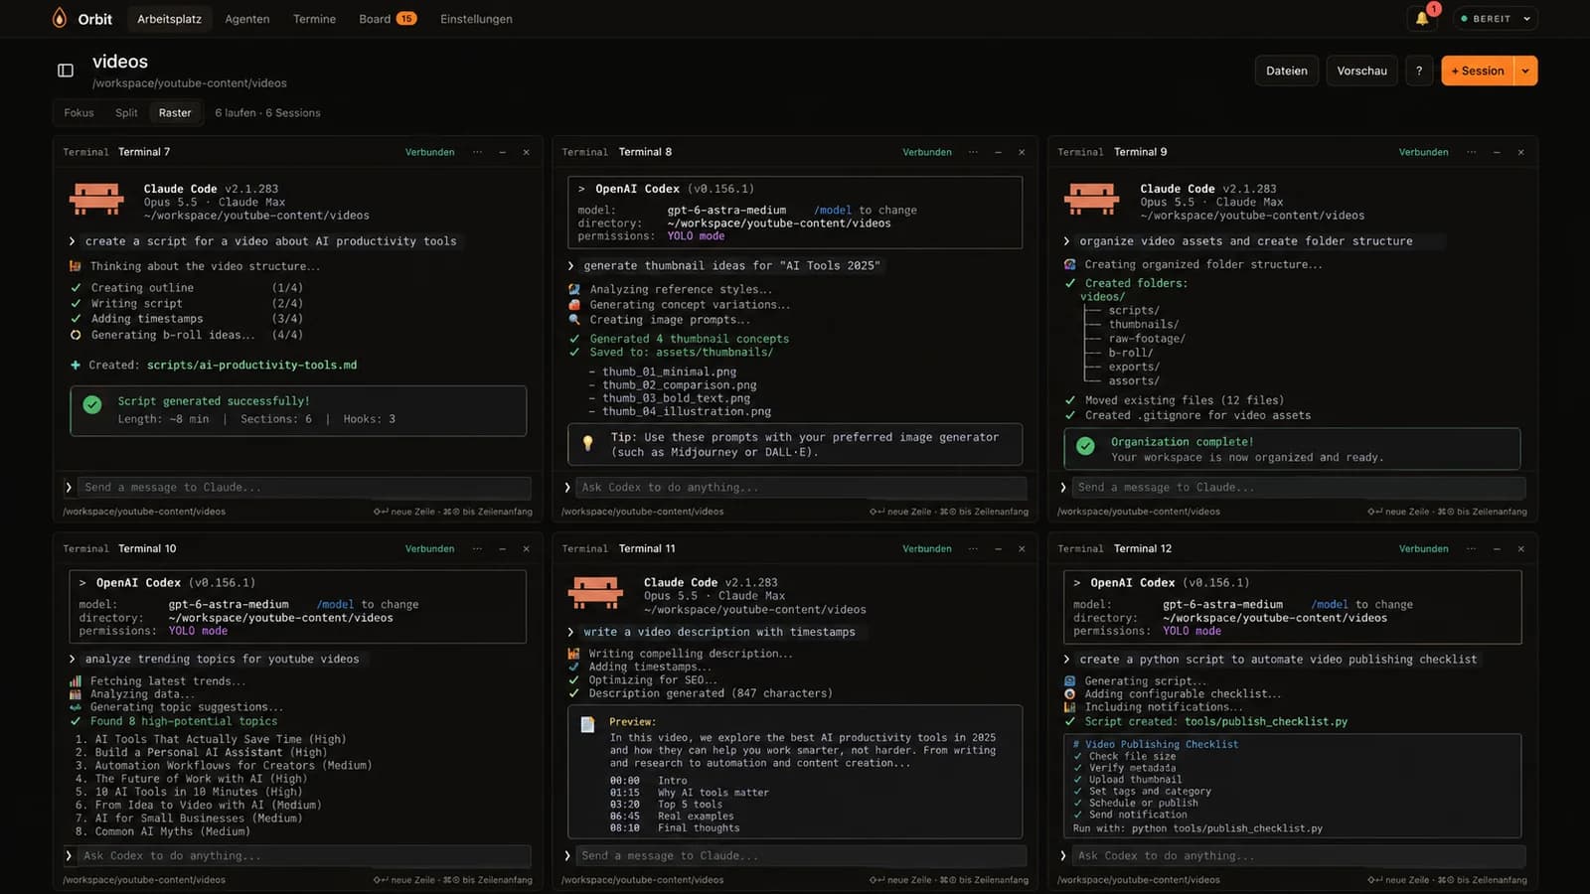Open the Termine tab
Viewport: 1590px width, 894px height.
coord(314,19)
